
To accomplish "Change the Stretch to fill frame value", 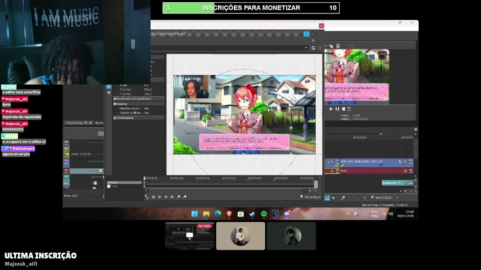I will (x=147, y=113).
